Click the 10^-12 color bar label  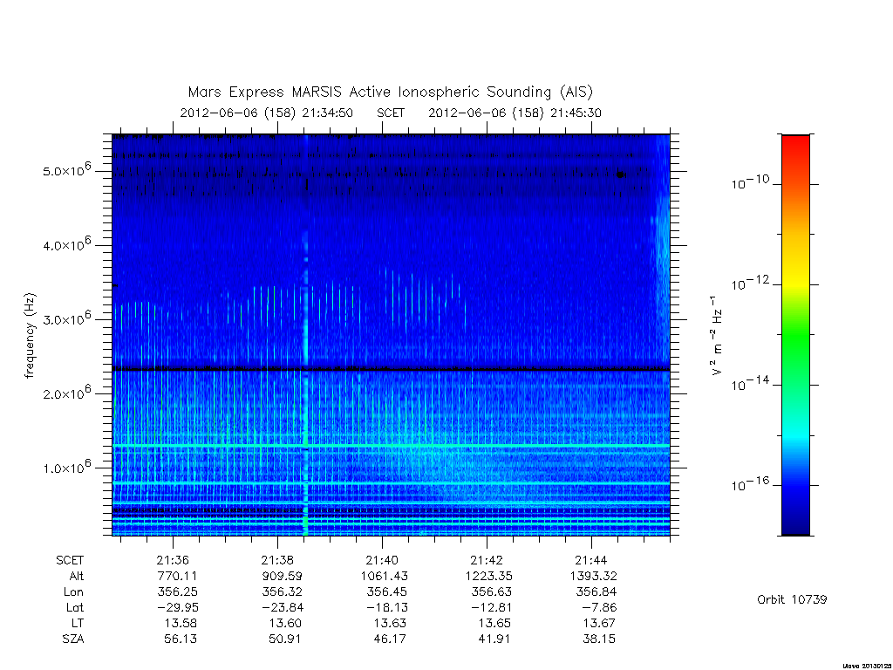click(750, 283)
